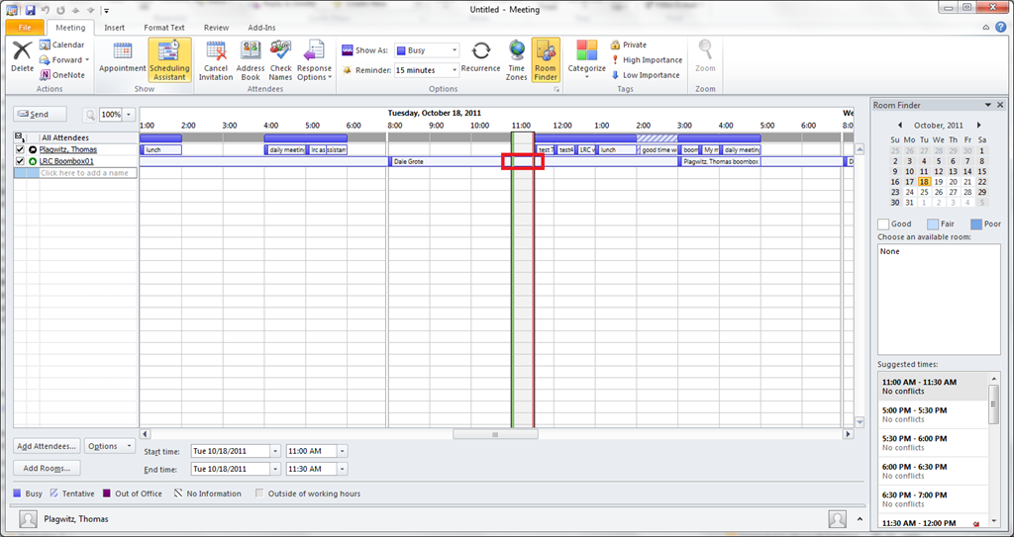The height and width of the screenshot is (537, 1014).
Task: Open the Categorize color menu
Action: 587,60
